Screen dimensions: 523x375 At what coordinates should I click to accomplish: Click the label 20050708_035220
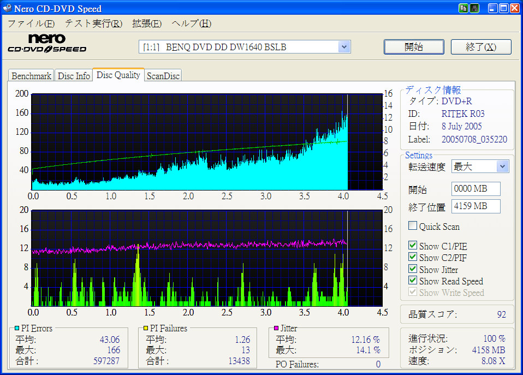tap(474, 139)
